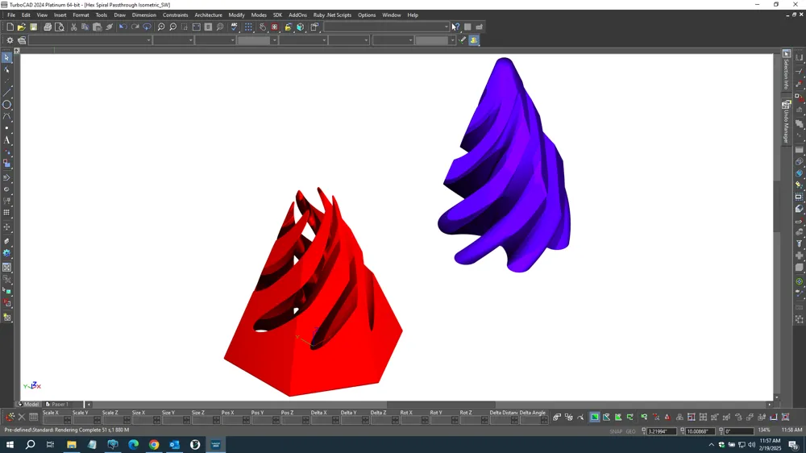Viewport: 806px width, 453px height.
Task: Click the Print icon in toolbar
Action: click(x=48, y=27)
